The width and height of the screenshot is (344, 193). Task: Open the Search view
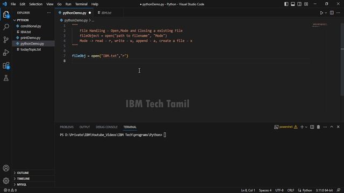(x=6, y=27)
